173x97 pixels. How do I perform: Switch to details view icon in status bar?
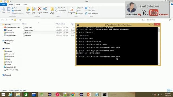[168, 91]
